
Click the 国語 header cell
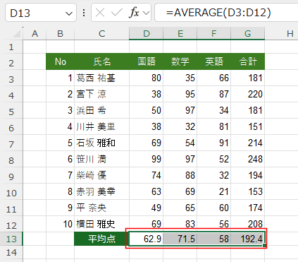point(147,61)
